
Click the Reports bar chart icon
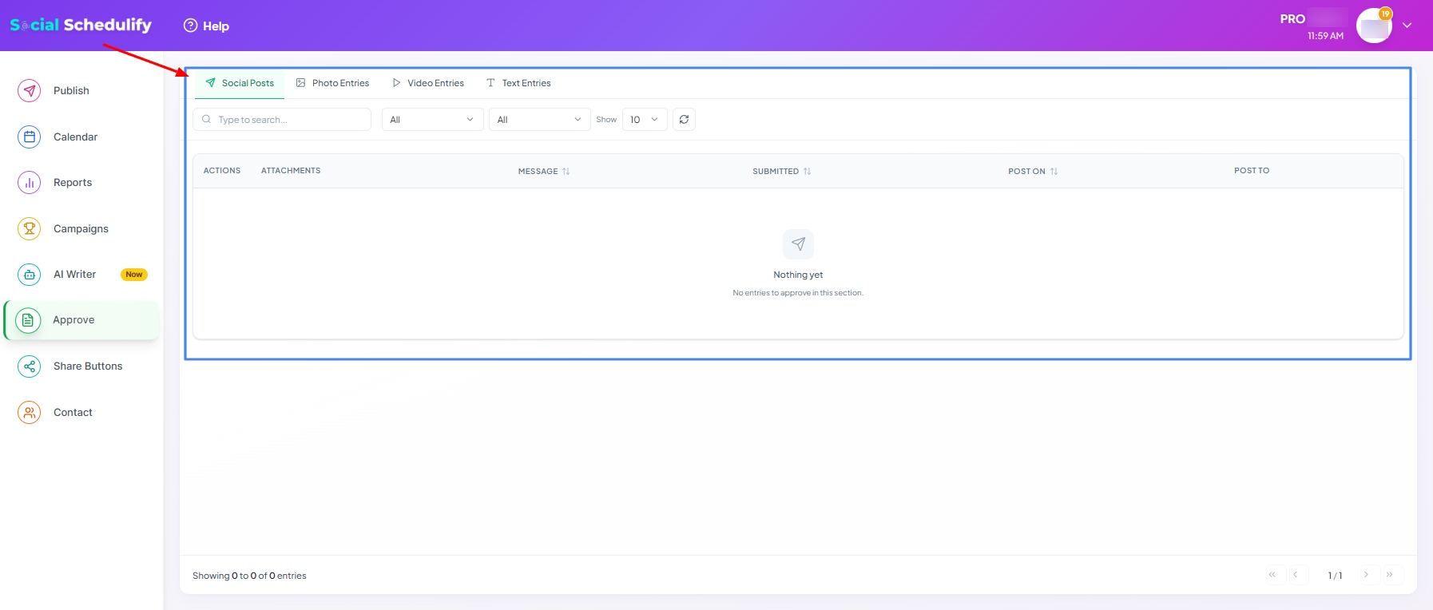click(30, 183)
